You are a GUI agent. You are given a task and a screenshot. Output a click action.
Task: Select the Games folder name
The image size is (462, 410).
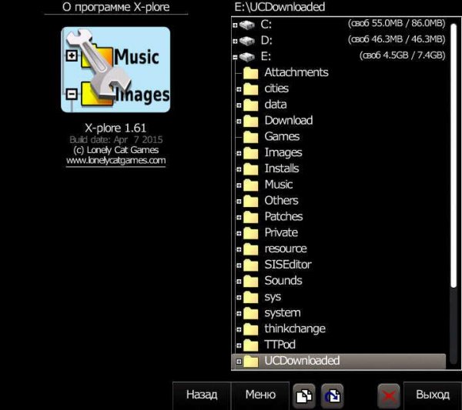point(282,137)
